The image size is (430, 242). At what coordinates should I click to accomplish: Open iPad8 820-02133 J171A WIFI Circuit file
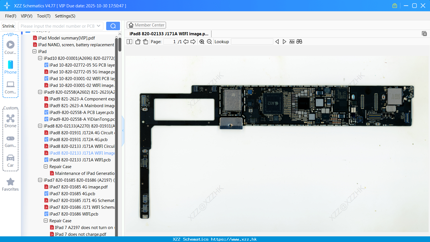tap(79, 146)
